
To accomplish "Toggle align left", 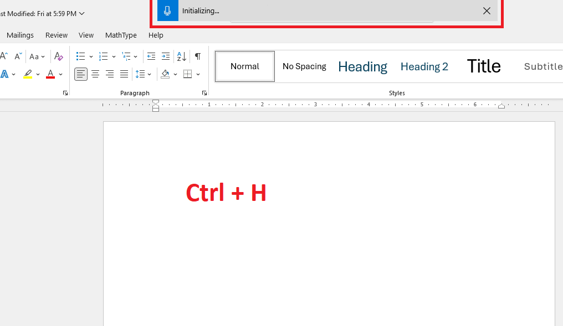I will pos(81,74).
